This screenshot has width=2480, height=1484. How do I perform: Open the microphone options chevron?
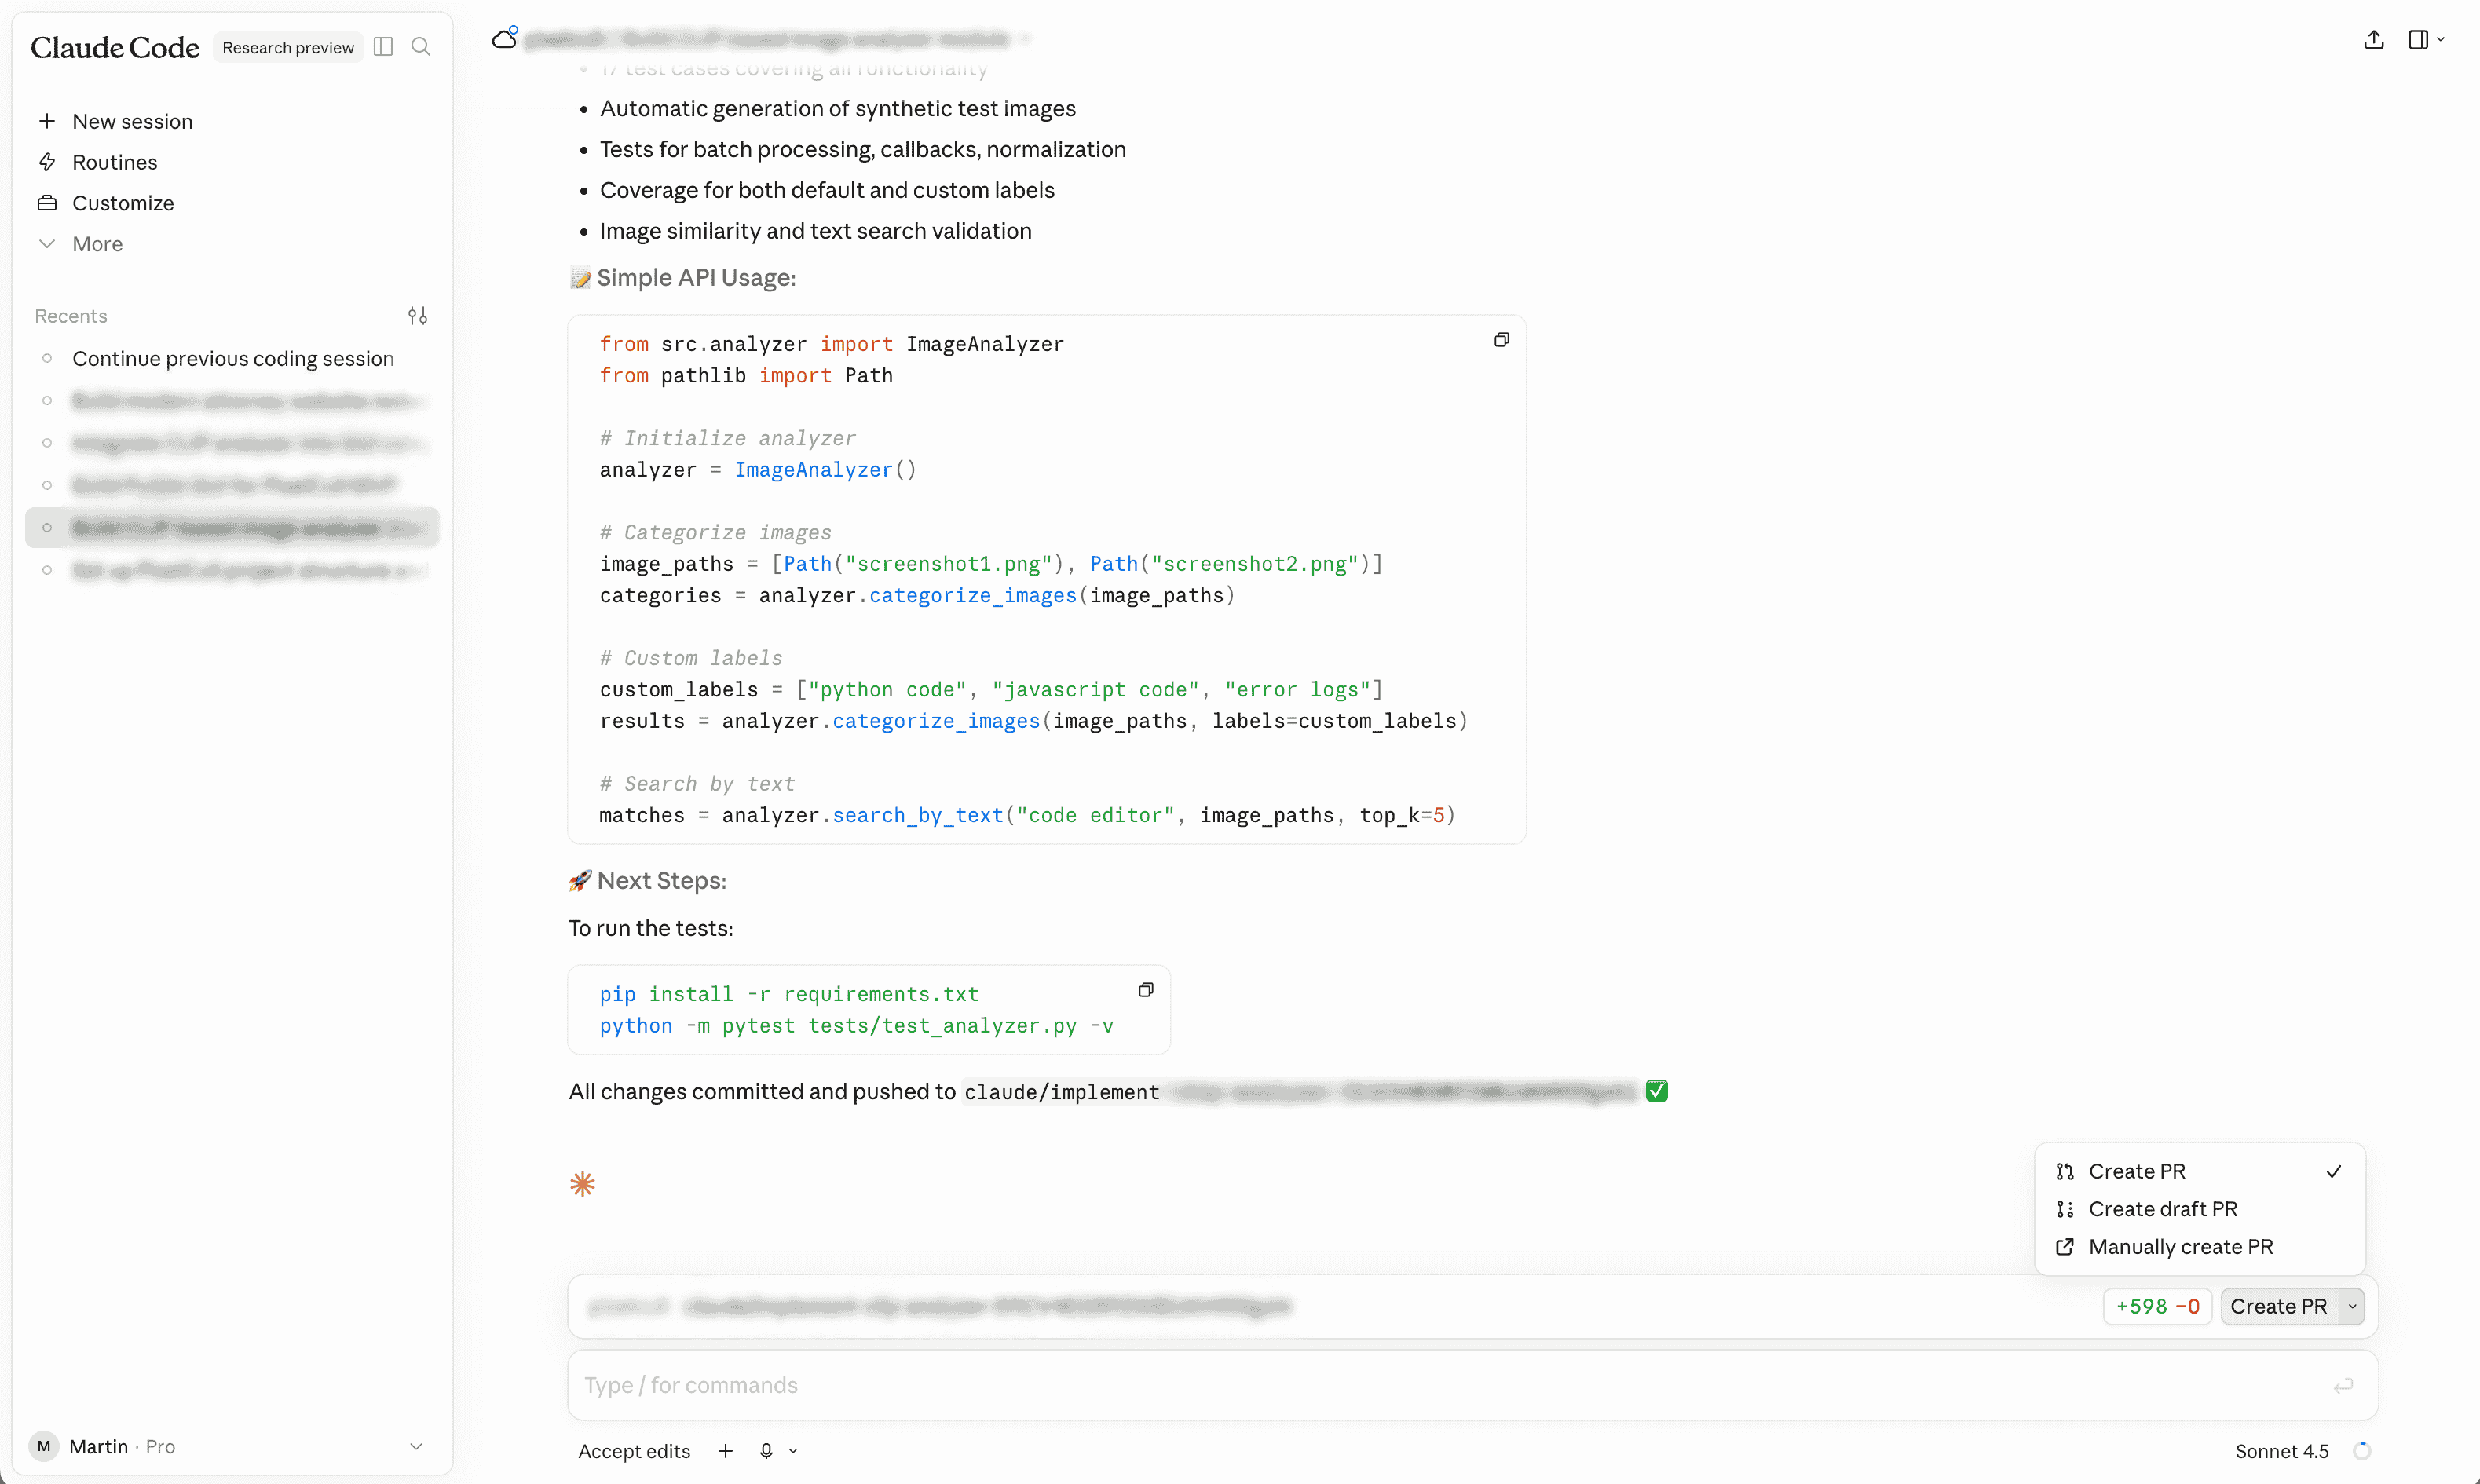pyautogui.click(x=793, y=1451)
